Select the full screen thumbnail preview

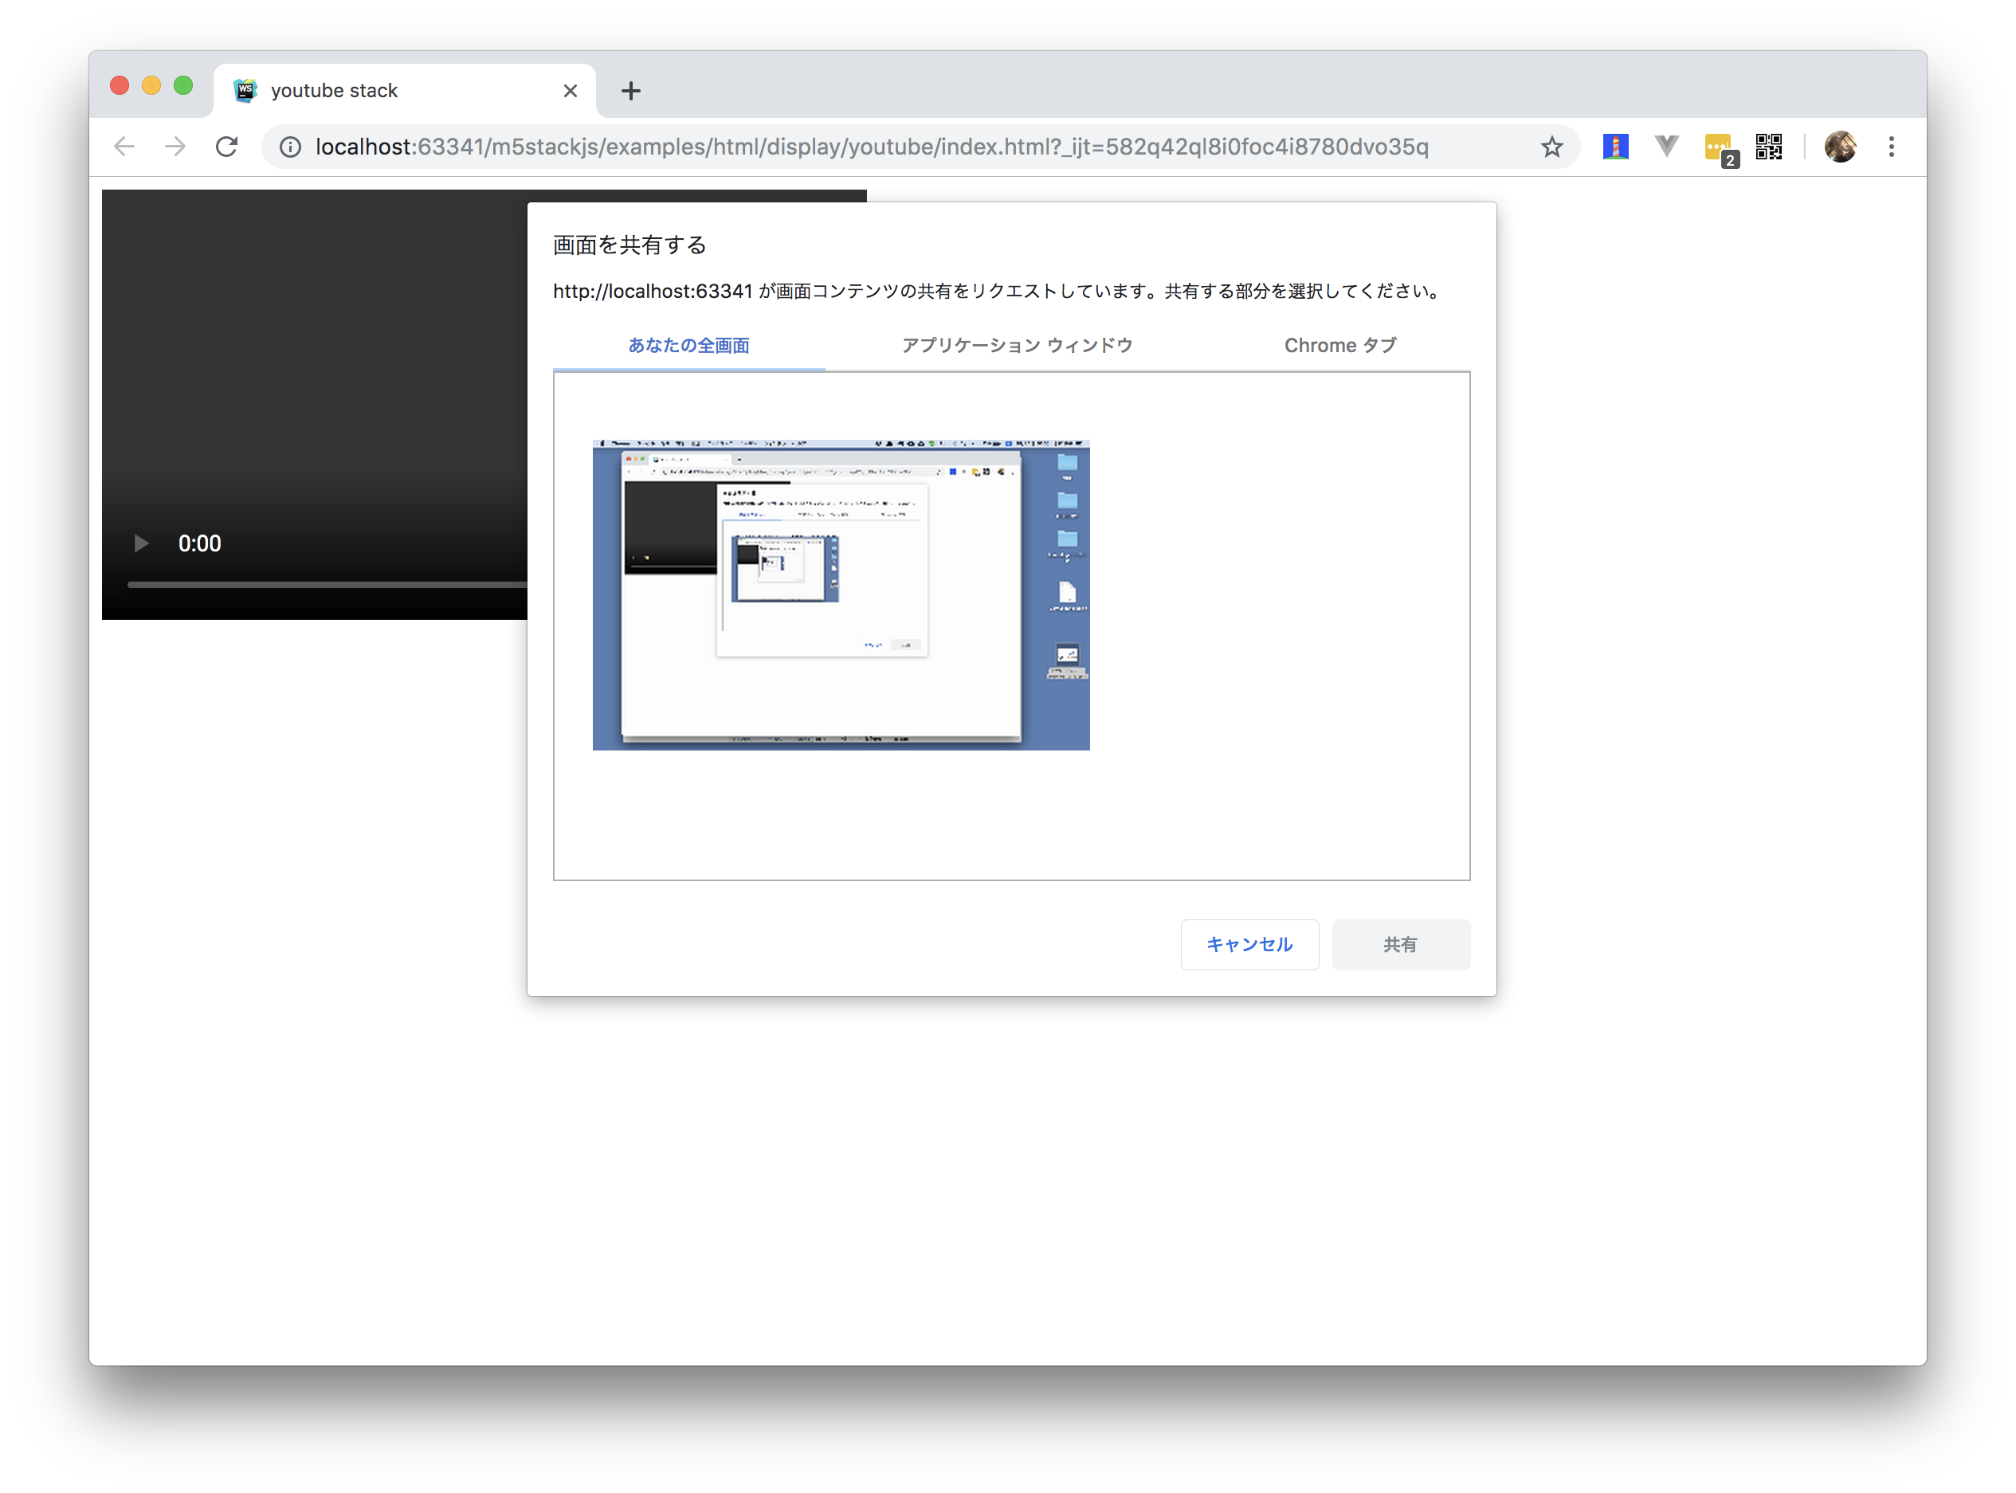pyautogui.click(x=842, y=593)
